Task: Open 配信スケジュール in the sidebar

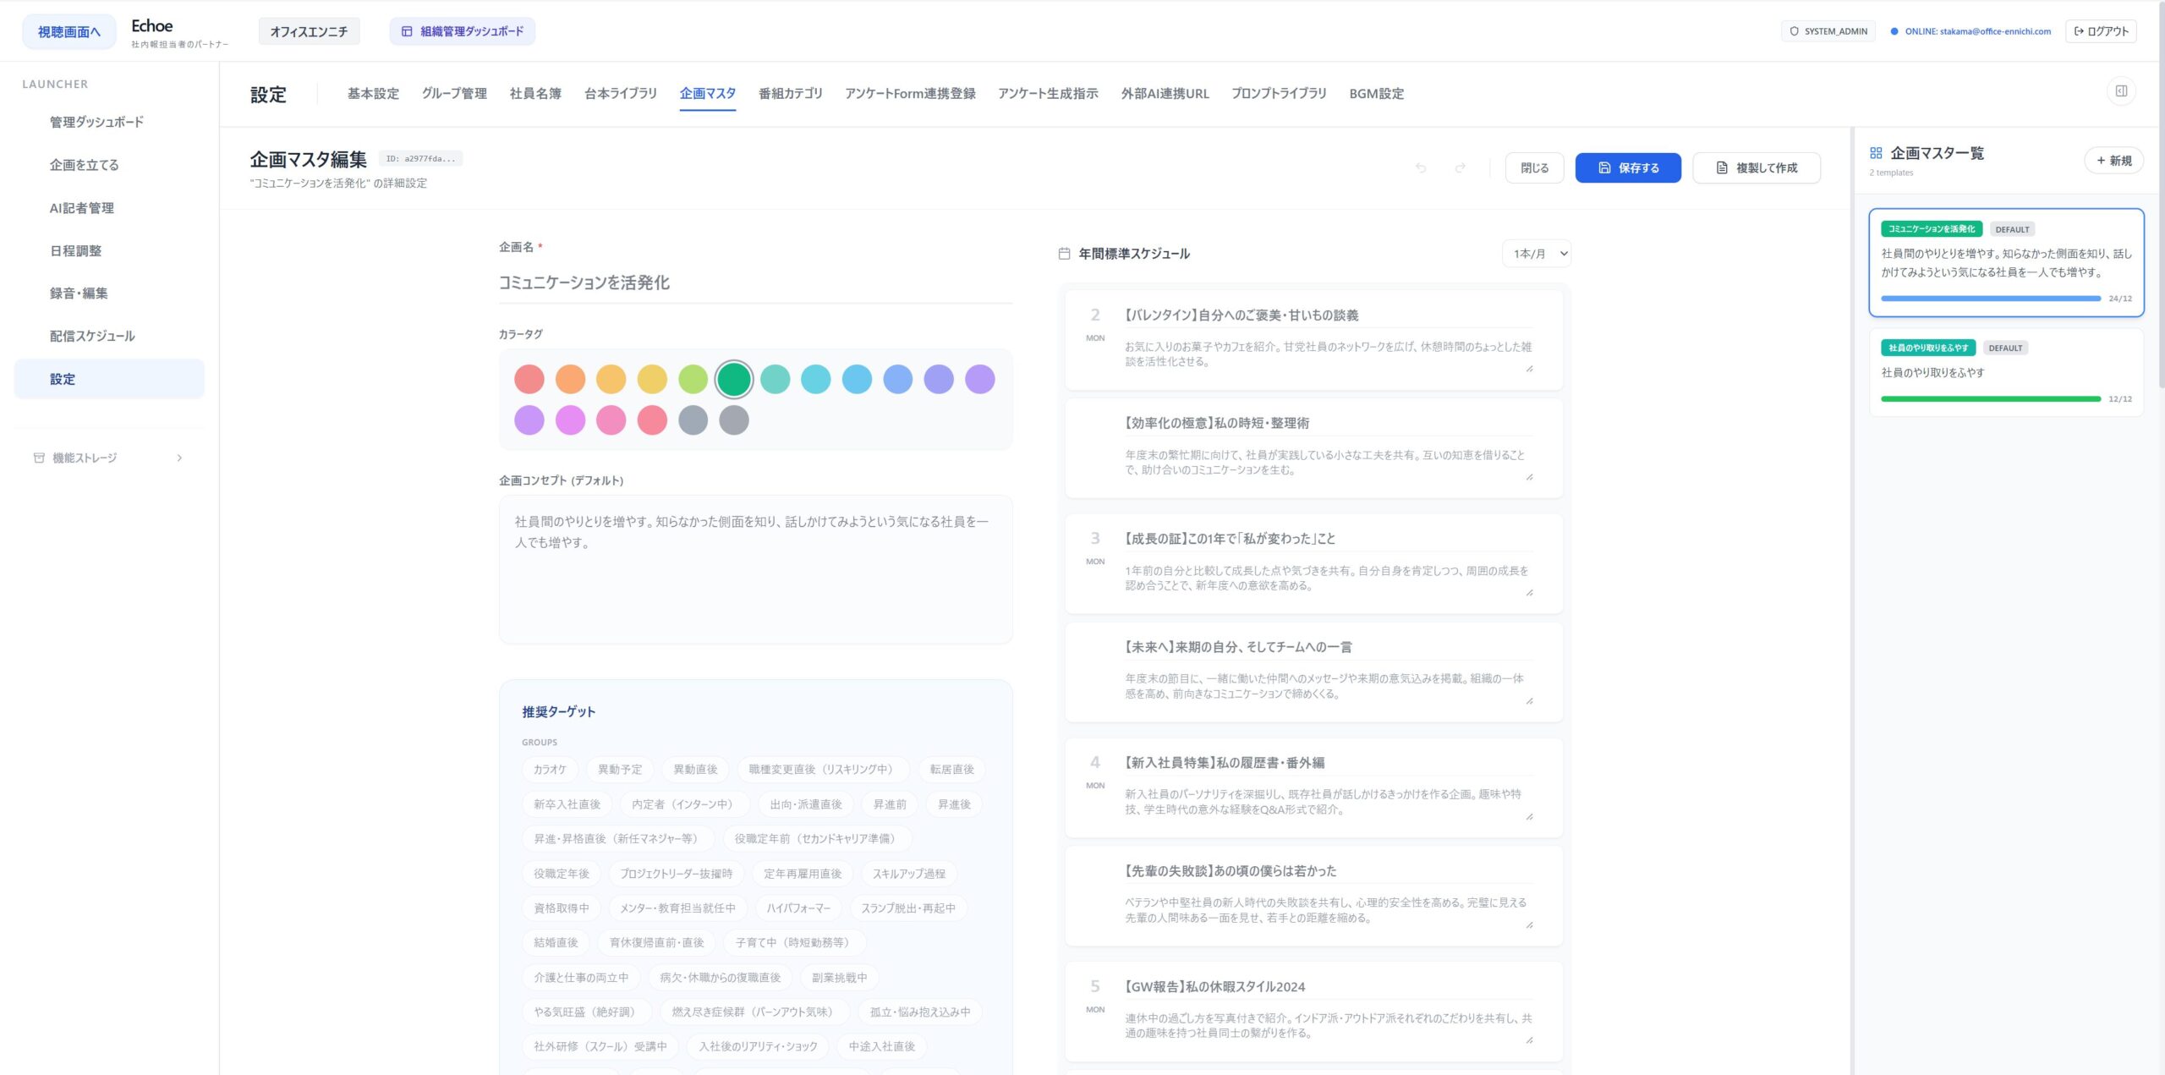Action: pos(92,336)
